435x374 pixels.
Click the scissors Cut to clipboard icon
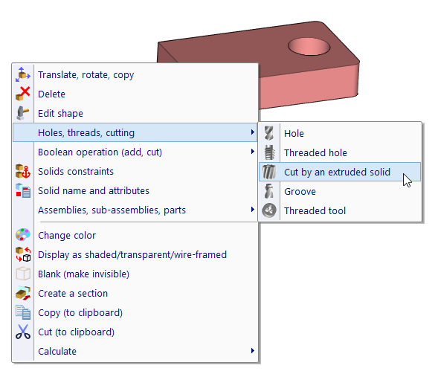[23, 332]
